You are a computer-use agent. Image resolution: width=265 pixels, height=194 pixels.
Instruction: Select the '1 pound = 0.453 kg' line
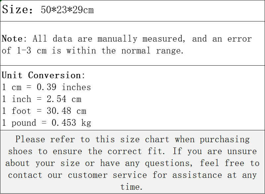coord(47,123)
